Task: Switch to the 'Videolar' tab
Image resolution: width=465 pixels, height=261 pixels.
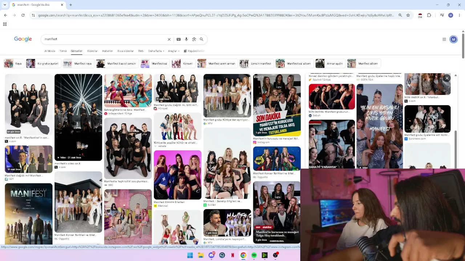Action: click(92, 51)
